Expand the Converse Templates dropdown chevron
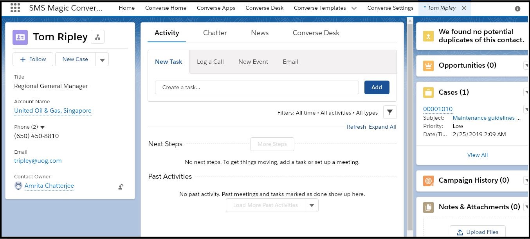The image size is (530, 239). point(354,8)
